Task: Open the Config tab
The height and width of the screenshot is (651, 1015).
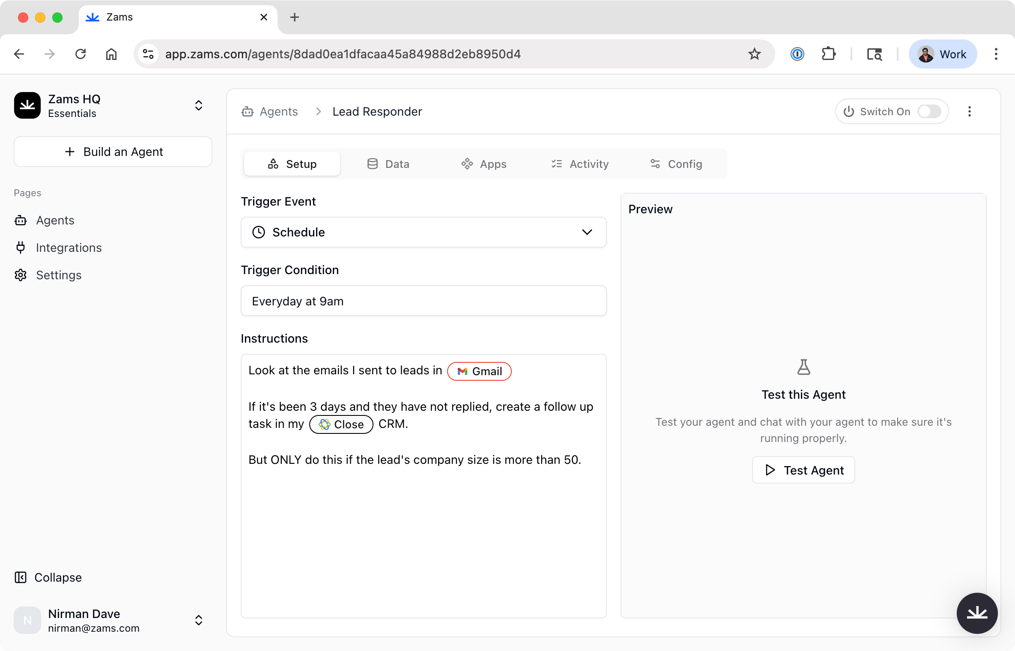Action: click(676, 164)
